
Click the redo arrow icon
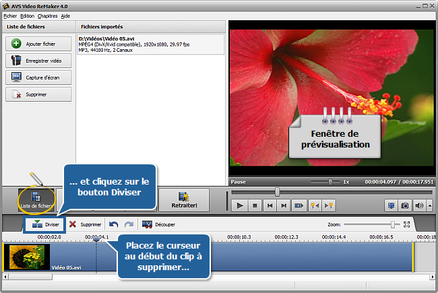coord(129,224)
